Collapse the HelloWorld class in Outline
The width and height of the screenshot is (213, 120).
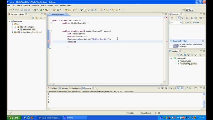point(171,58)
